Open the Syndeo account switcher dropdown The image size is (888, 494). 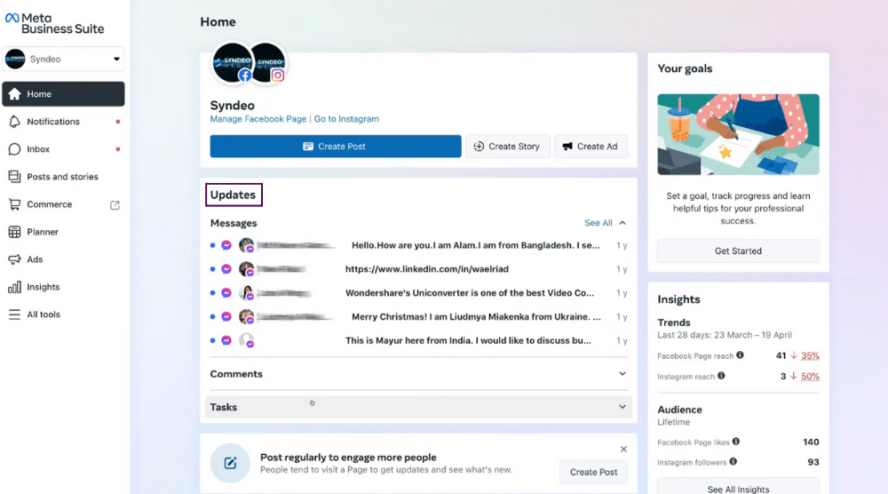63,59
